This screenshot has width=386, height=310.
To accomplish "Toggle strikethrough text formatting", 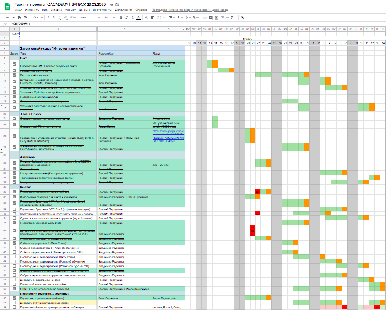I will 132,17.
